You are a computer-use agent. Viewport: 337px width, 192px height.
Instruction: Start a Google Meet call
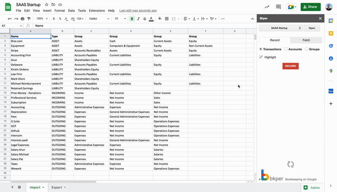(292, 7)
